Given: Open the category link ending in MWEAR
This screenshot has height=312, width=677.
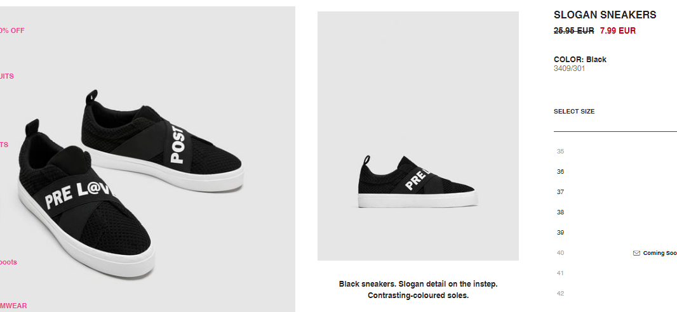Looking at the screenshot, I should (x=13, y=306).
